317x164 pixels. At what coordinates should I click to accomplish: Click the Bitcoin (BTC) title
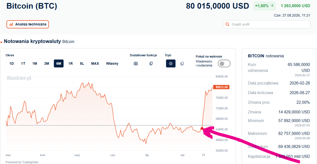(32, 6)
